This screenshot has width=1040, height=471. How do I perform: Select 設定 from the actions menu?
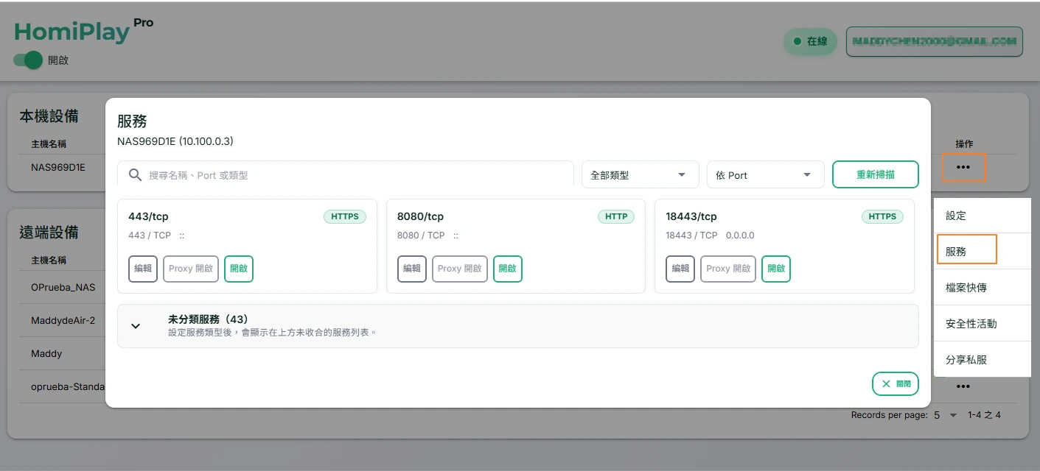click(983, 216)
